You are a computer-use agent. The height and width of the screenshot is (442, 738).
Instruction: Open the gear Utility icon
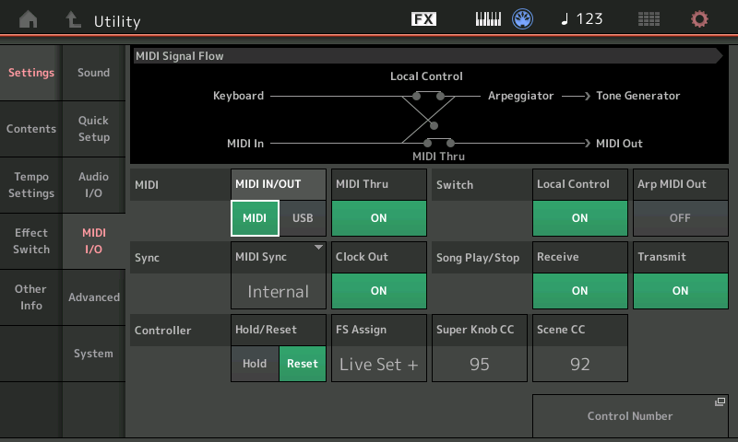pos(700,19)
